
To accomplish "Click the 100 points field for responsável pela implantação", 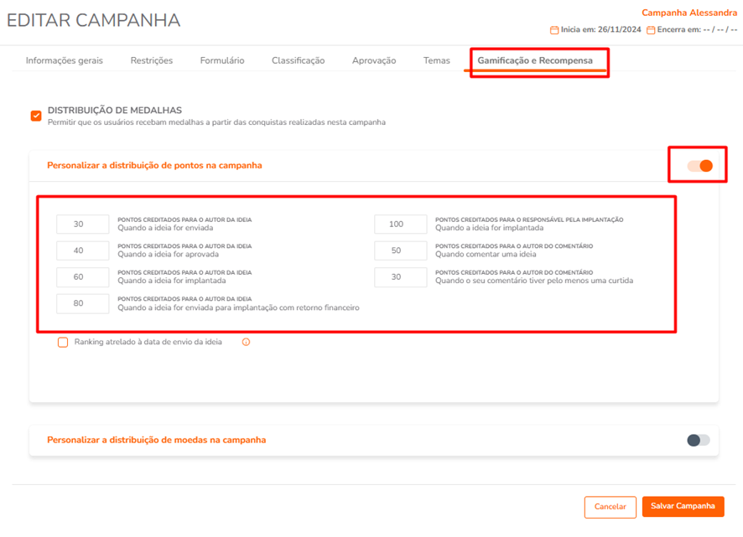I will click(x=400, y=224).
